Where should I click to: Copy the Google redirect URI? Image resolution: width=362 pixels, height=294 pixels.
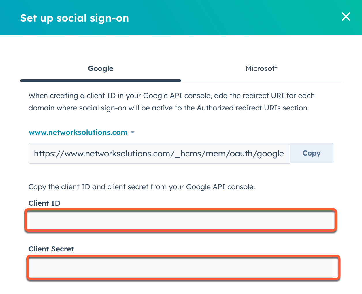coord(311,153)
